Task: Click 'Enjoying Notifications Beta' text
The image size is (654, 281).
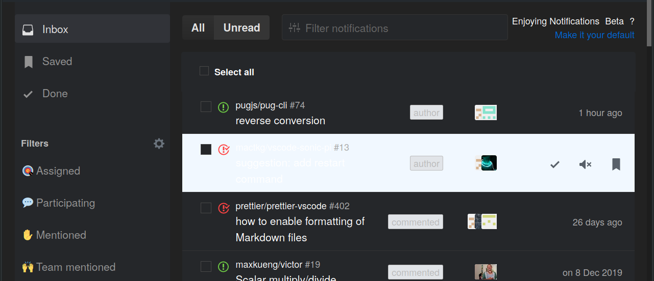Action: point(568,21)
